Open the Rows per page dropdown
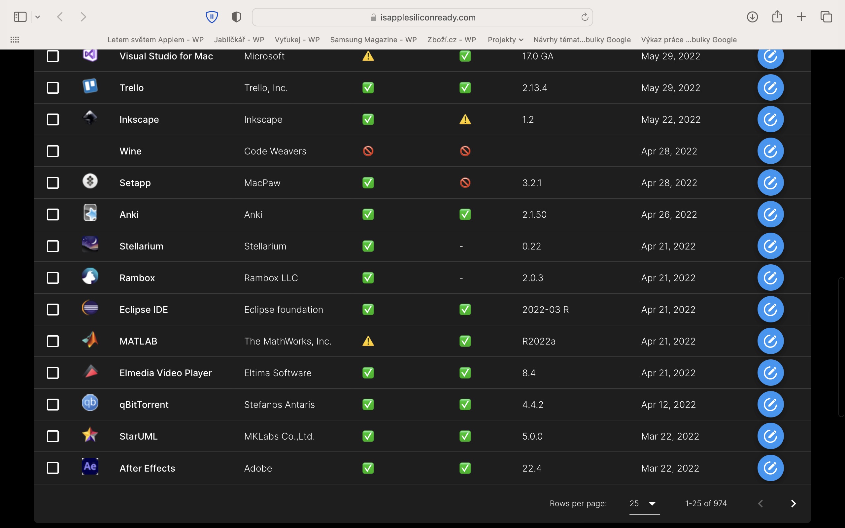 coord(644,504)
